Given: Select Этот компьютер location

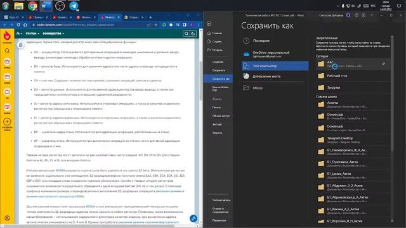Looking at the screenshot, I should (275, 66).
